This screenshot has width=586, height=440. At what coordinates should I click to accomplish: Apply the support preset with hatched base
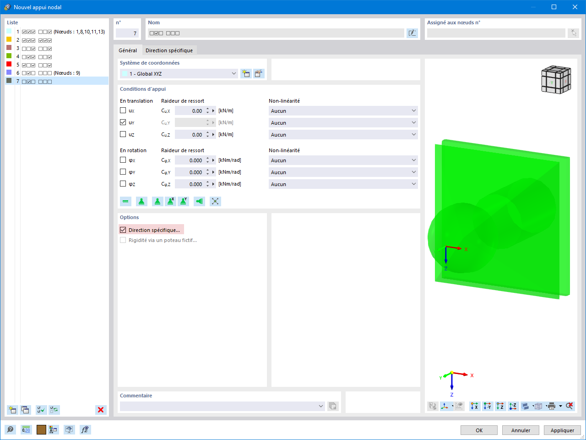point(141,201)
